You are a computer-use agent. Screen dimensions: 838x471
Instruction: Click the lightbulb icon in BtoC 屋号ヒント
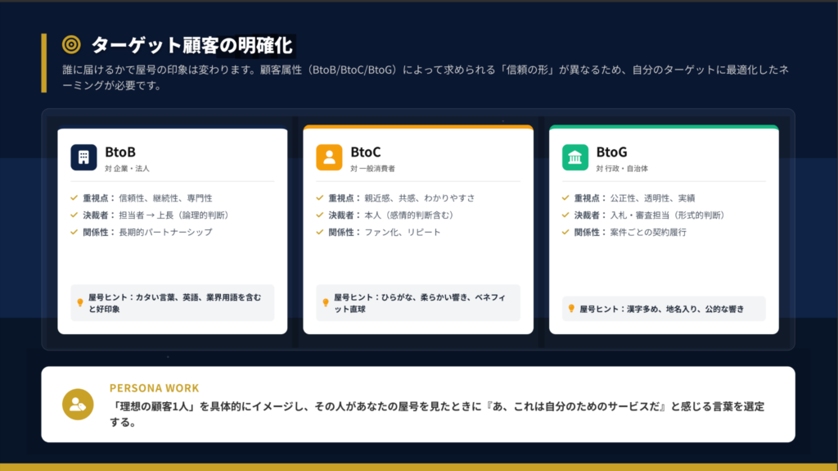[x=326, y=302]
